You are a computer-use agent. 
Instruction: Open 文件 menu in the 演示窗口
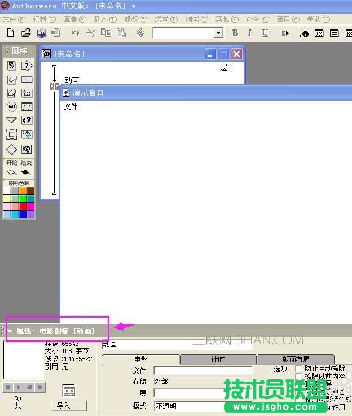click(71, 107)
